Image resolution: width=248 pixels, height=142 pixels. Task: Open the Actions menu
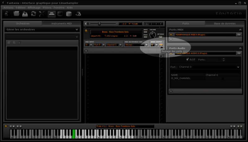pyautogui.click(x=8, y=7)
